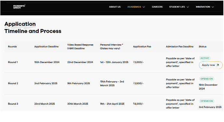Select the 30th March 2025 VBR date

tap(78, 104)
